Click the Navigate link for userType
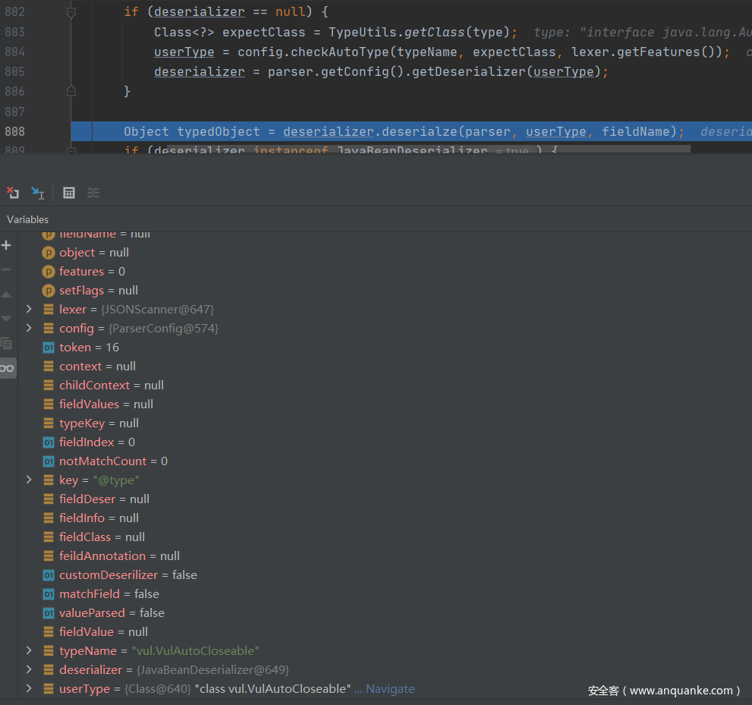Screen dimensions: 752x705 coord(390,689)
